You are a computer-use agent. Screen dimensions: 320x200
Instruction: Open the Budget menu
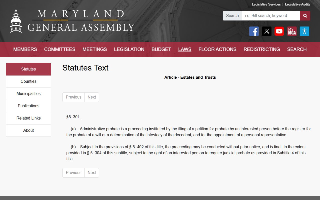(161, 49)
